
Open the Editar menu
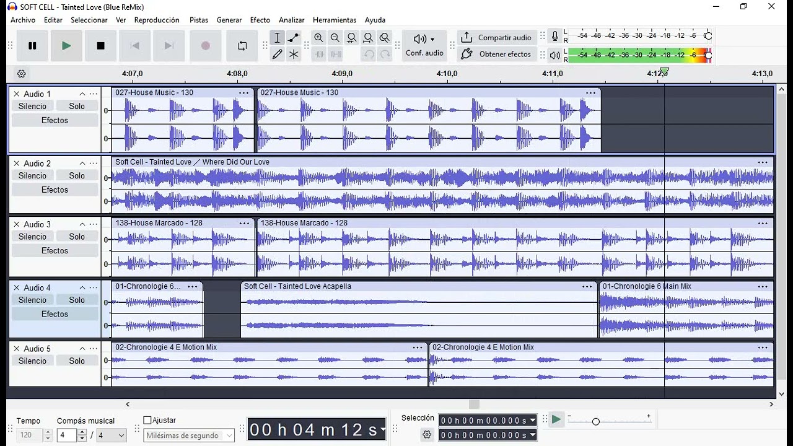click(x=53, y=20)
